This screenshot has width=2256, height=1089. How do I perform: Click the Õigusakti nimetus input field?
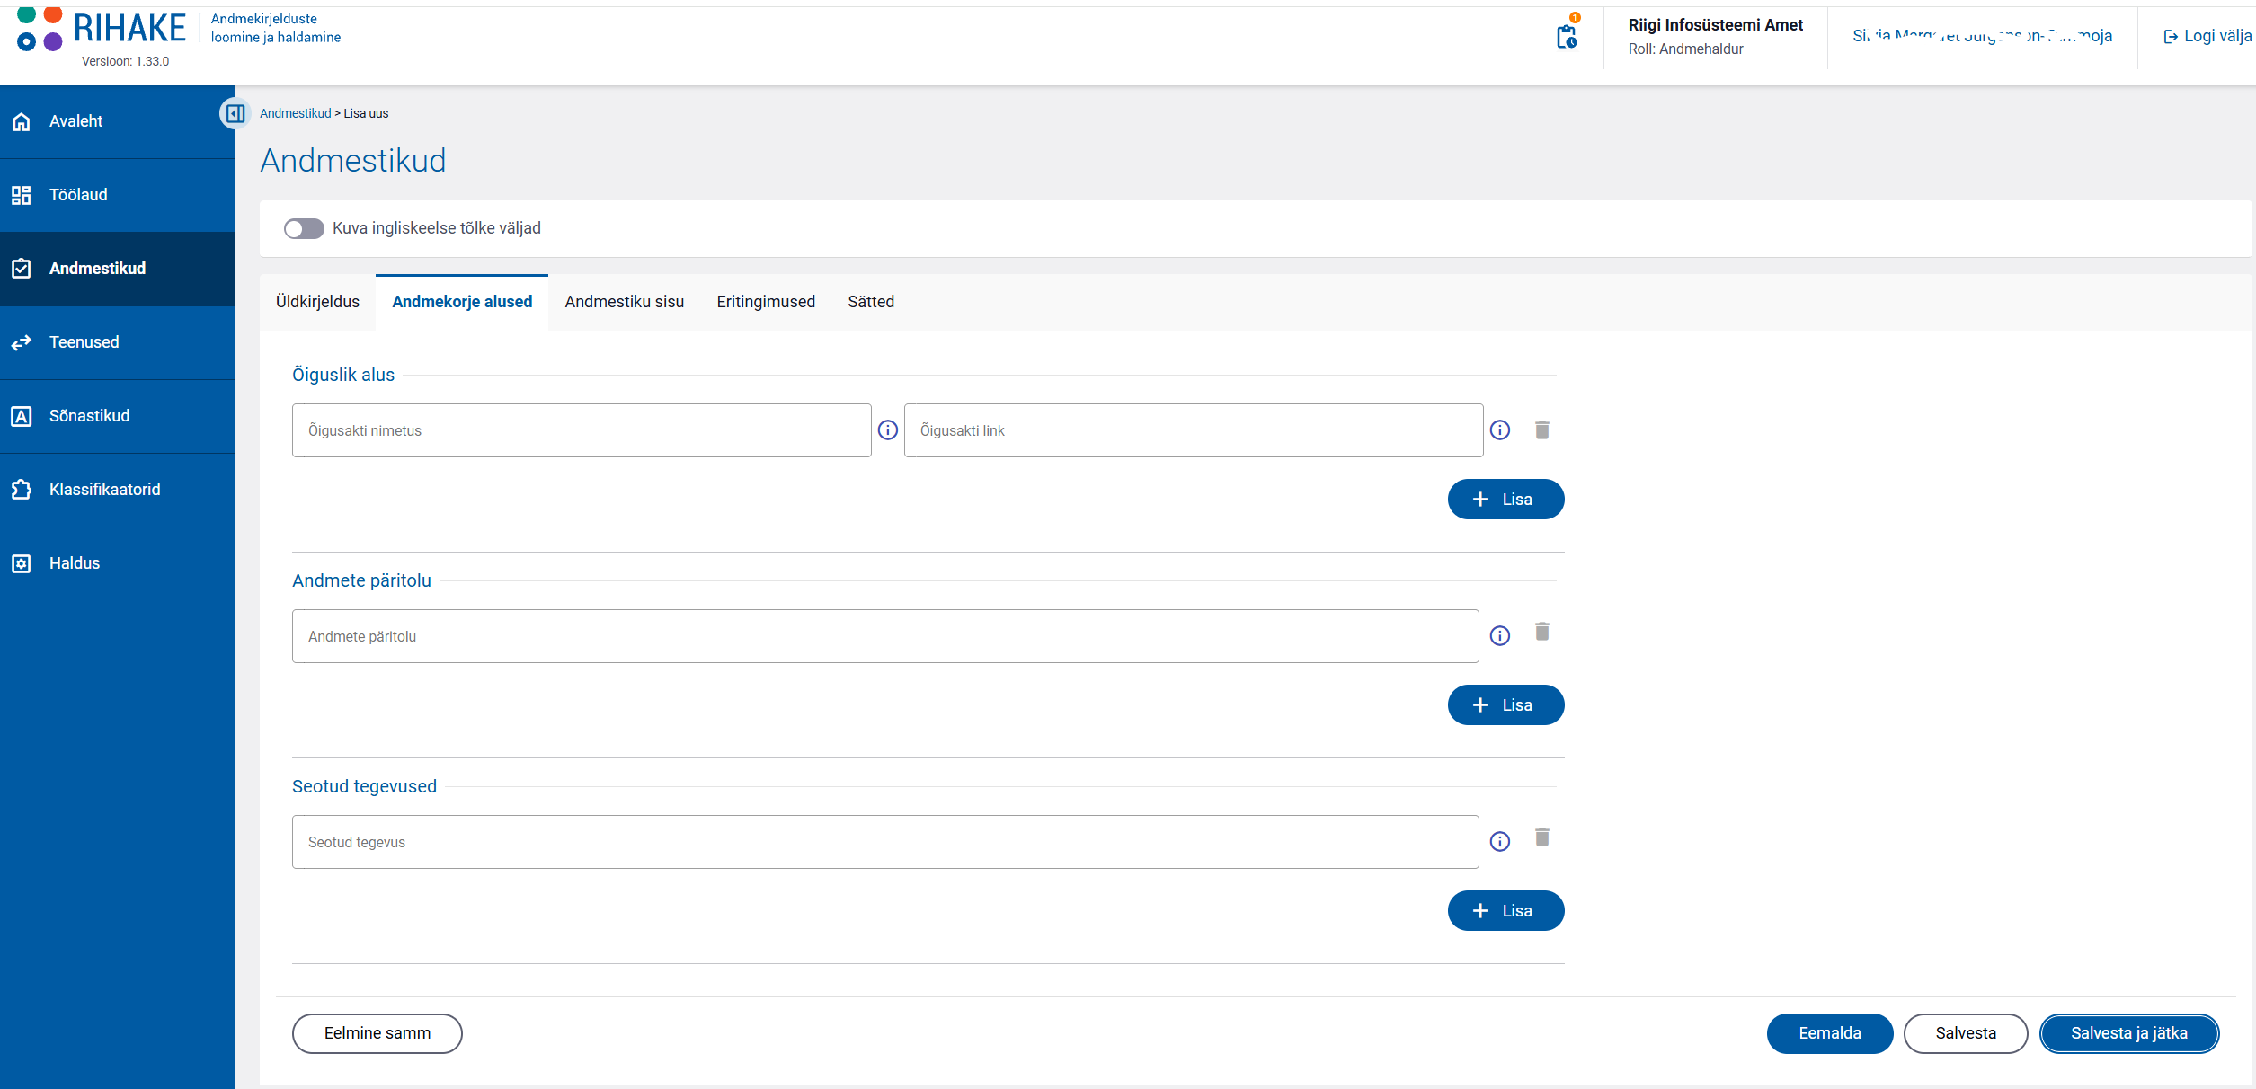[582, 430]
